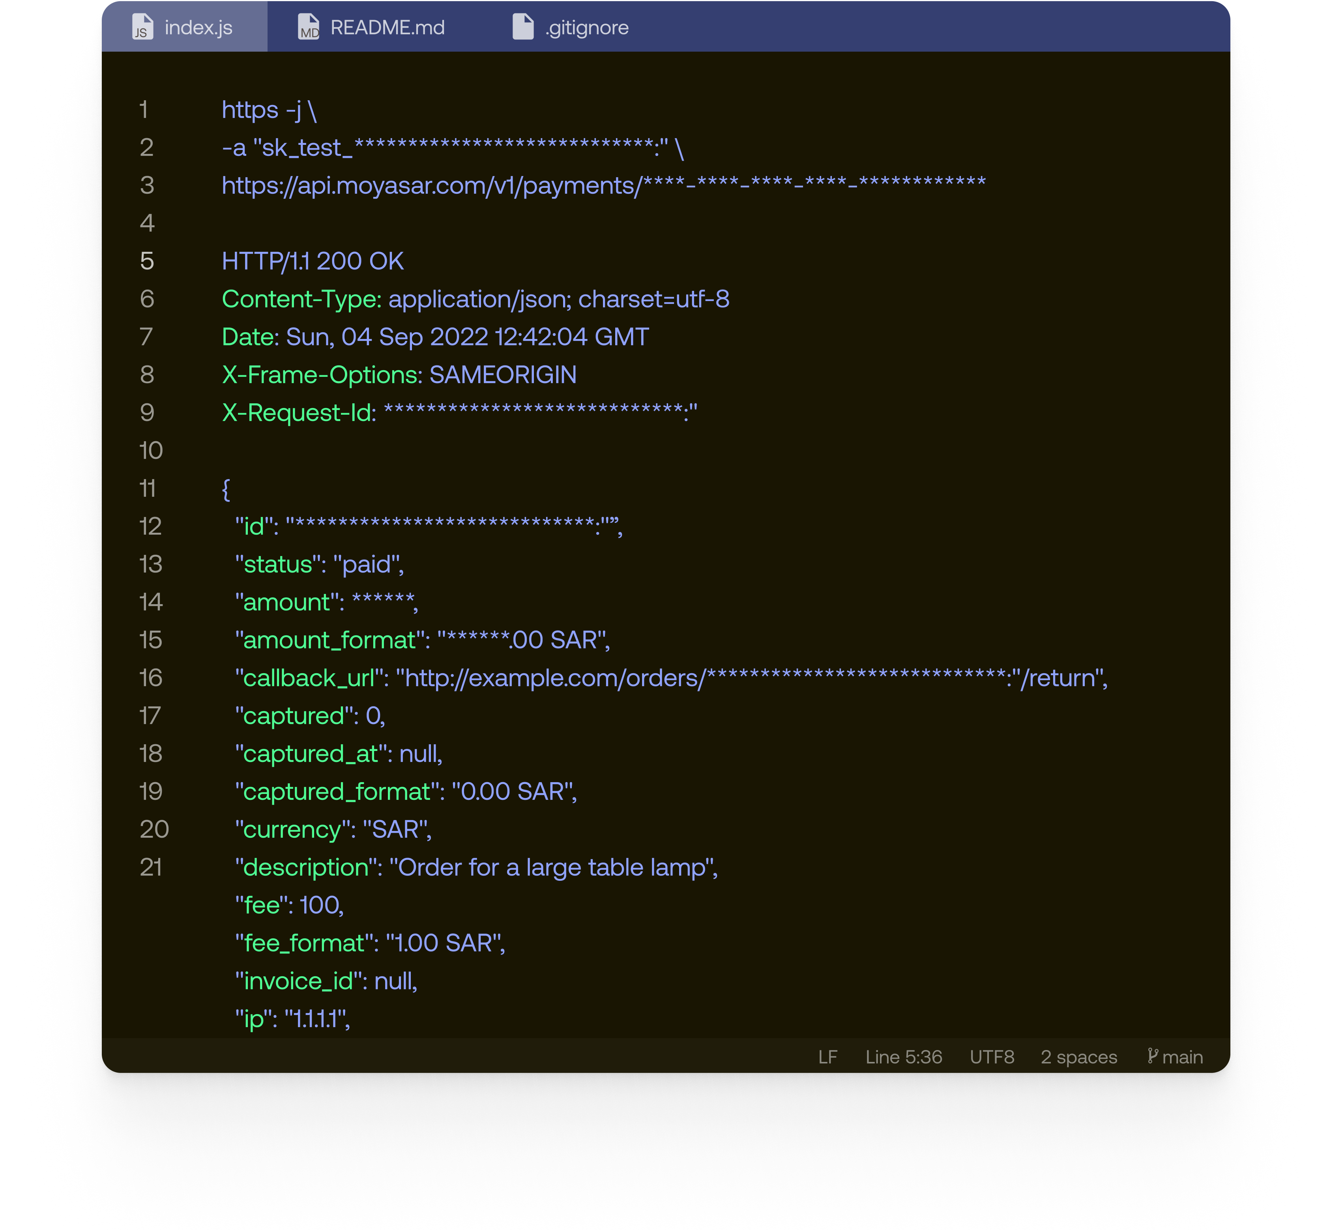Click the LF line-ending indicator

[x=827, y=1056]
